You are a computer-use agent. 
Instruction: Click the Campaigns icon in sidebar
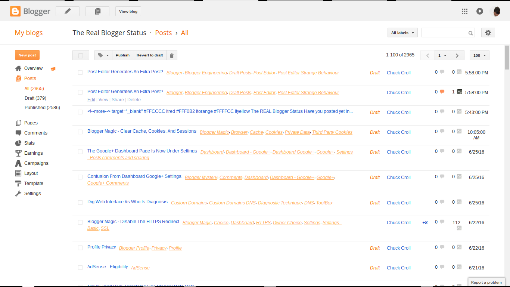(18, 163)
